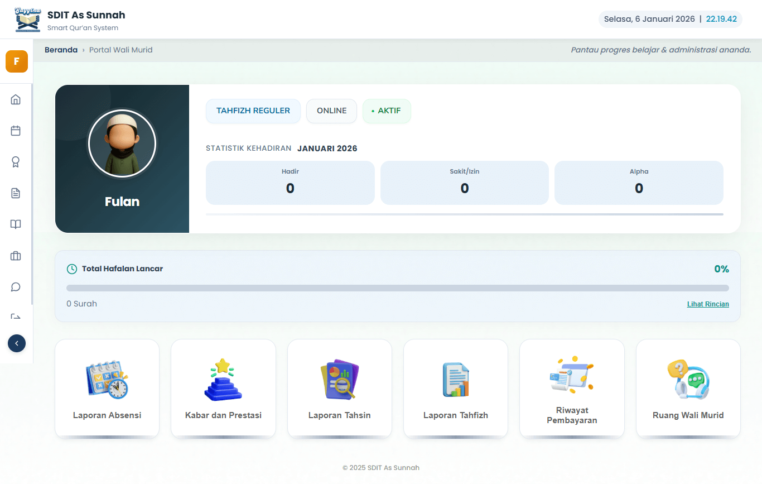Click the home icon in sidebar
Screen dimensions: 762x484
(x=16, y=100)
